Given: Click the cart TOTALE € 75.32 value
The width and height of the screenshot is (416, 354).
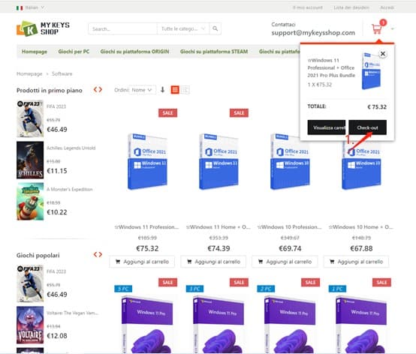Looking at the screenshot, I should 377,107.
